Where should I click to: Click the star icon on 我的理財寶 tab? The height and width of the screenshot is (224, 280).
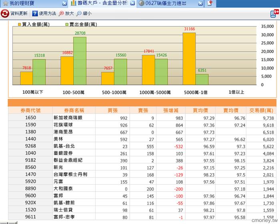click(6, 3)
